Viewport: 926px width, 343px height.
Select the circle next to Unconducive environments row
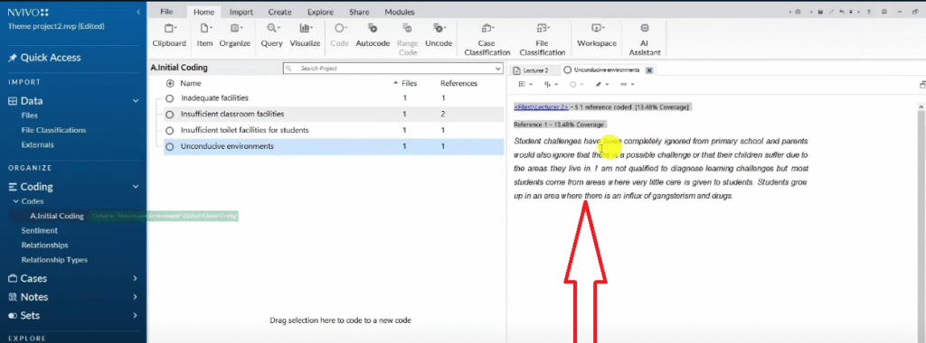pos(169,147)
